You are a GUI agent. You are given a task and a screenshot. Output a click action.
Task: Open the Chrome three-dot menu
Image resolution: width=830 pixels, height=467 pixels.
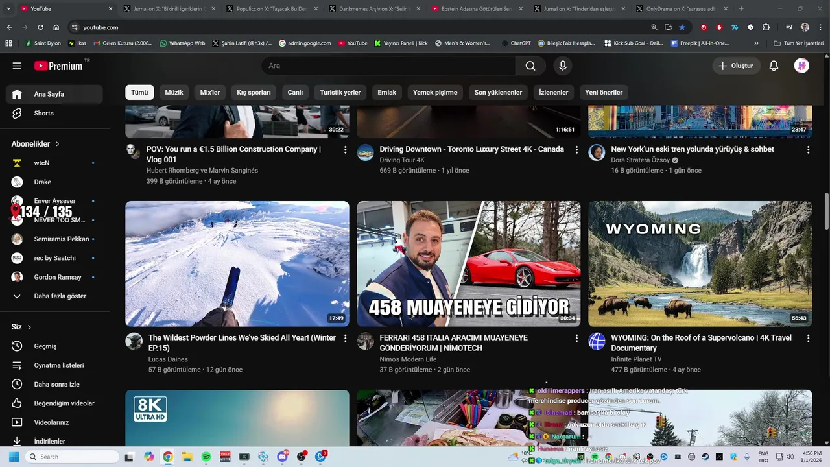tap(820, 27)
